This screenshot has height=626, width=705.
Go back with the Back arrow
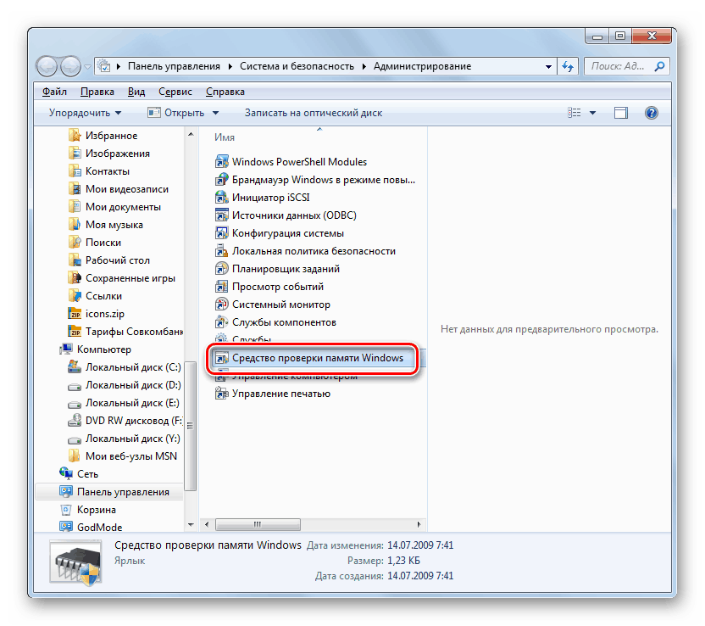(x=47, y=67)
